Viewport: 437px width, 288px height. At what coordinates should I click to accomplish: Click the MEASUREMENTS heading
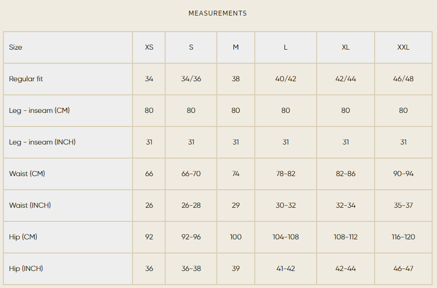(x=218, y=14)
